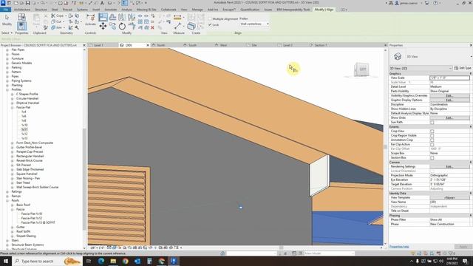
Task: Select the Offset tool
Action: (x=112, y=17)
